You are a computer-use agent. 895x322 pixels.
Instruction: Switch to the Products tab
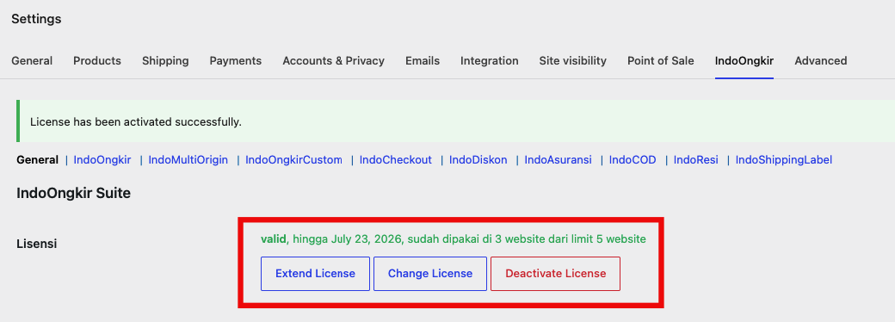[x=97, y=60]
